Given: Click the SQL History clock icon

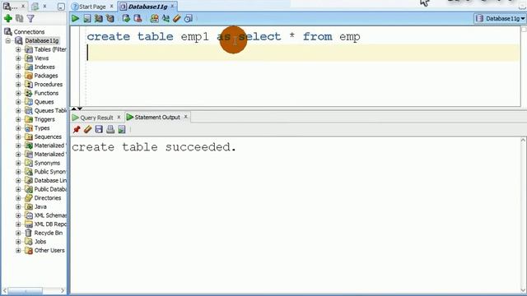Looking at the screenshot, I should coord(189,18).
